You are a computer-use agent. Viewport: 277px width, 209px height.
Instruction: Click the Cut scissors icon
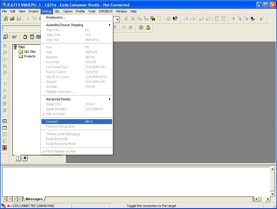[28, 18]
